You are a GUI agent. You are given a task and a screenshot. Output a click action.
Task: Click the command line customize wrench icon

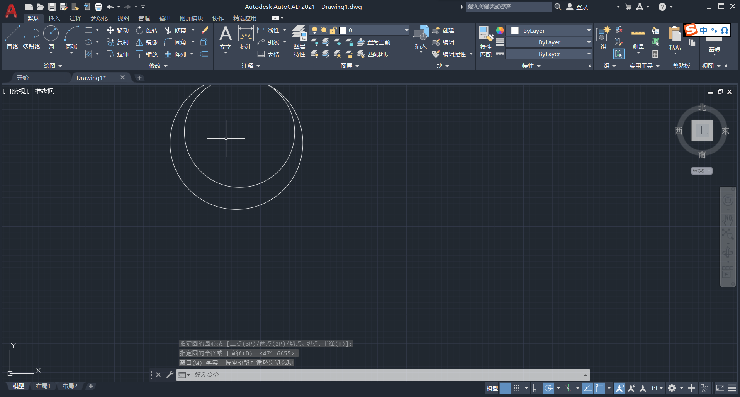170,375
